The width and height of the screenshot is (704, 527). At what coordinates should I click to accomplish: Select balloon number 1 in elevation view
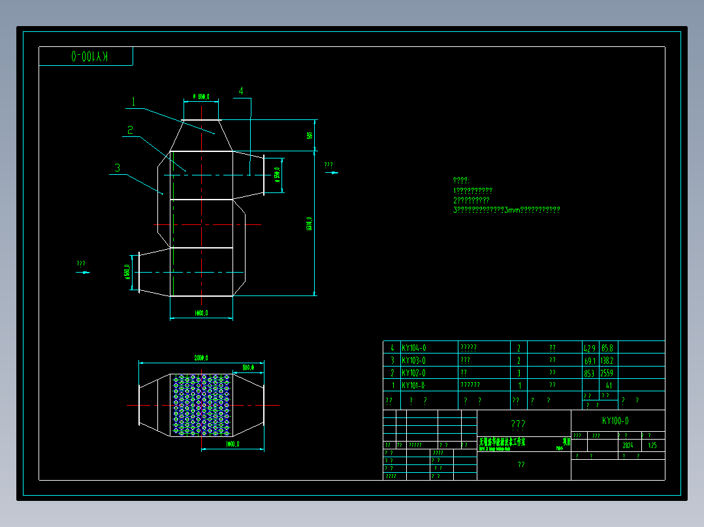[133, 102]
